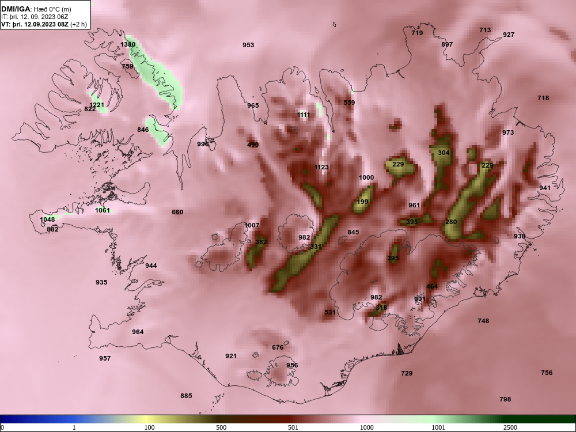Click the map value '318'
The width and height of the screenshot is (576, 432).
tap(381, 307)
